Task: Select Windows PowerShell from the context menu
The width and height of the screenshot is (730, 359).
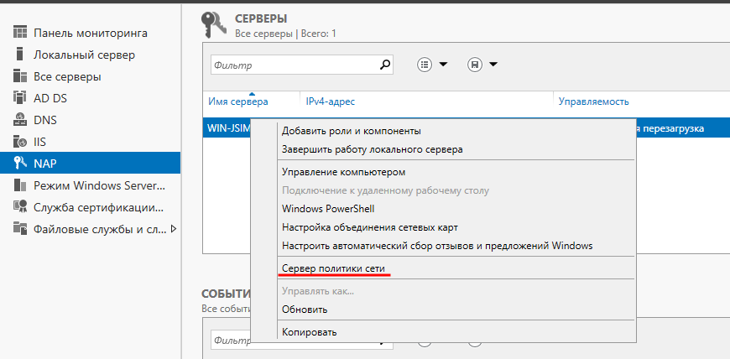Action: point(328,208)
